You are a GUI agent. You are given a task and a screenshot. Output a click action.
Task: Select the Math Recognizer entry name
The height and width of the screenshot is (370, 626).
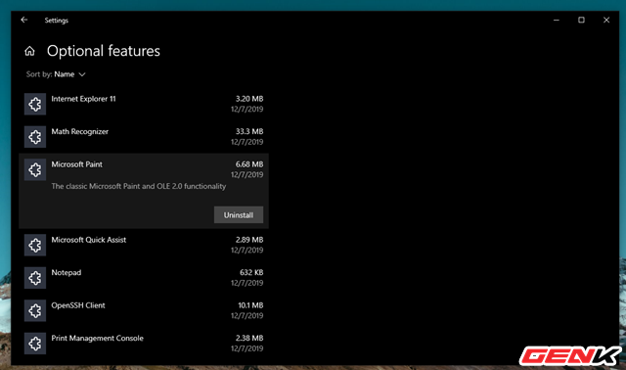80,131
